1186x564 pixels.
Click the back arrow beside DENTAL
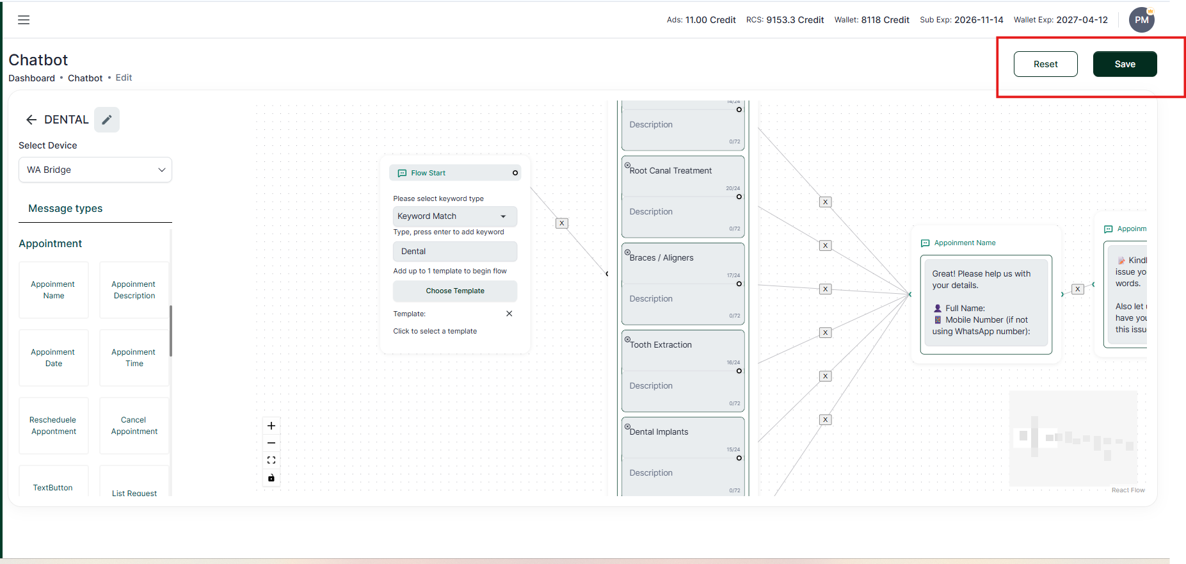coord(31,120)
